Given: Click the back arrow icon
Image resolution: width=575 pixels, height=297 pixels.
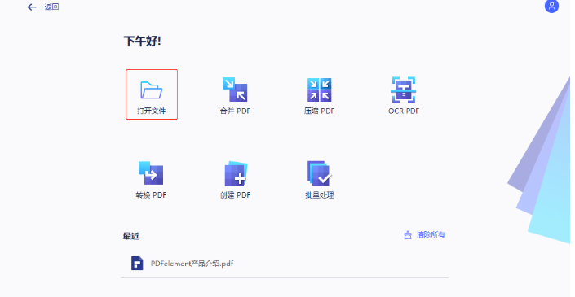Looking at the screenshot, I should (32, 7).
